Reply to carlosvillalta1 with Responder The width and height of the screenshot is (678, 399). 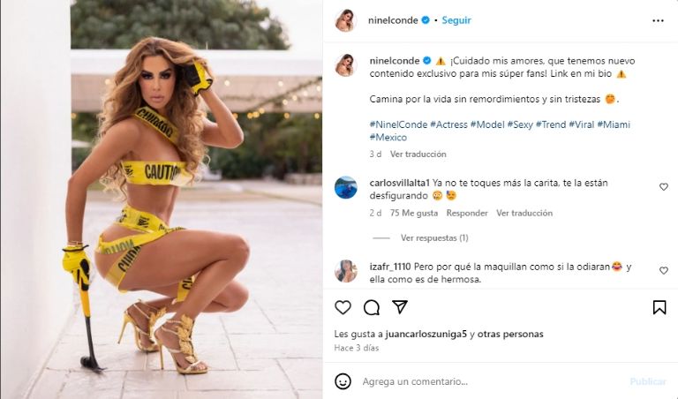coord(467,213)
